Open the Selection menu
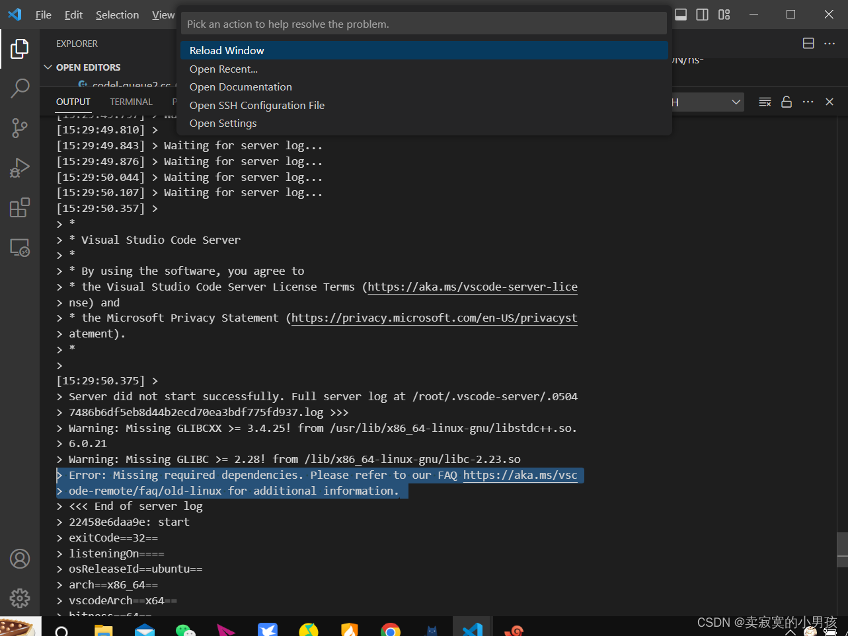Image resolution: width=848 pixels, height=636 pixels. [117, 15]
